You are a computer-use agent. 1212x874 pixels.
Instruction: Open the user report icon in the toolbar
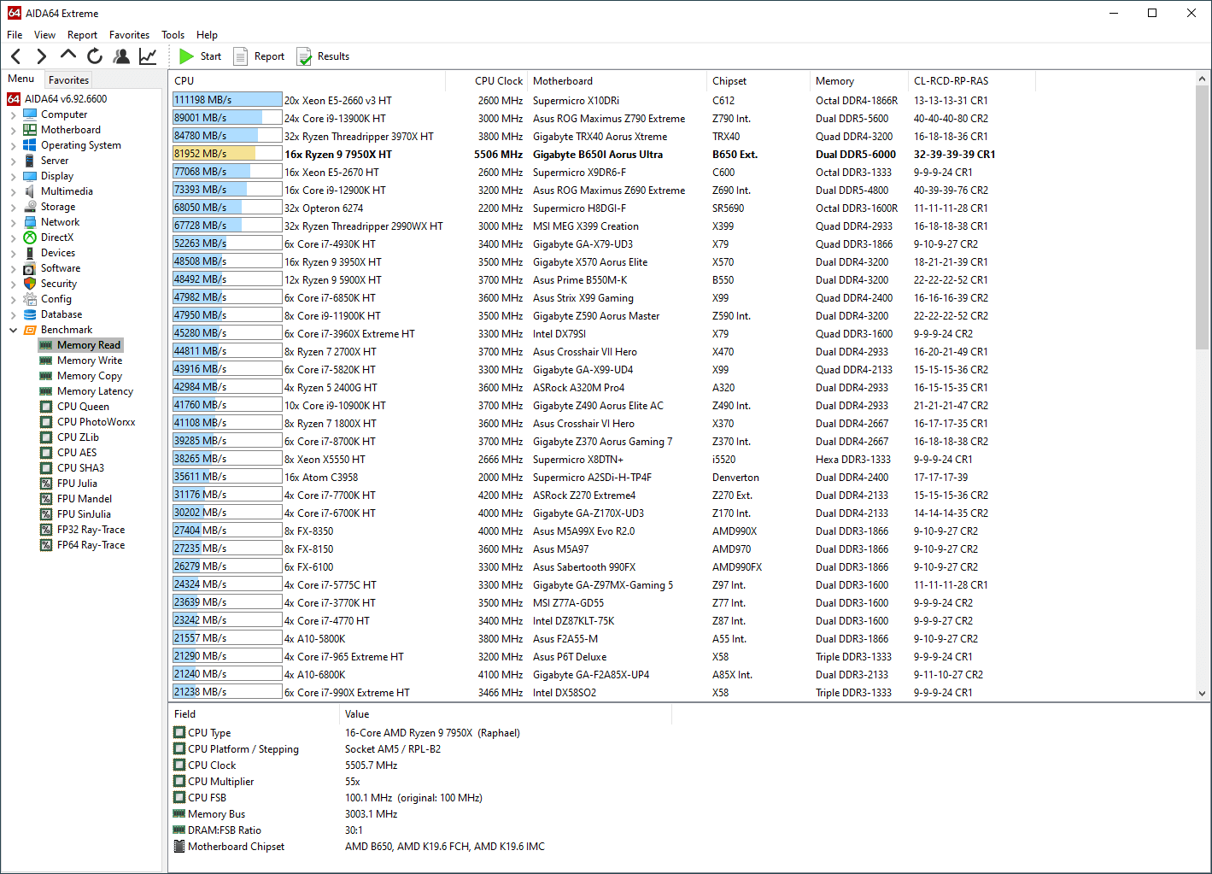pyautogui.click(x=122, y=56)
